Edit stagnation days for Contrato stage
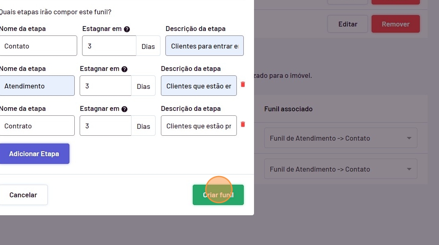 [x=106, y=126]
